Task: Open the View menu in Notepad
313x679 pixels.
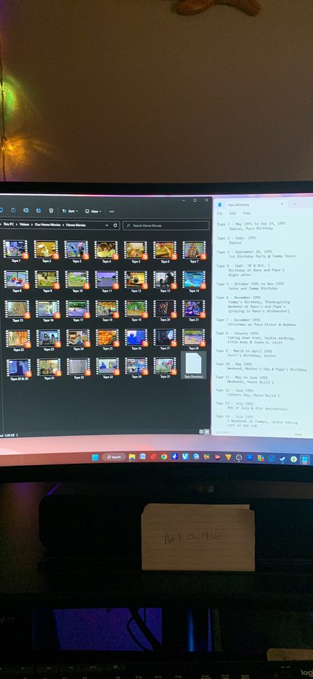Action: [x=247, y=213]
